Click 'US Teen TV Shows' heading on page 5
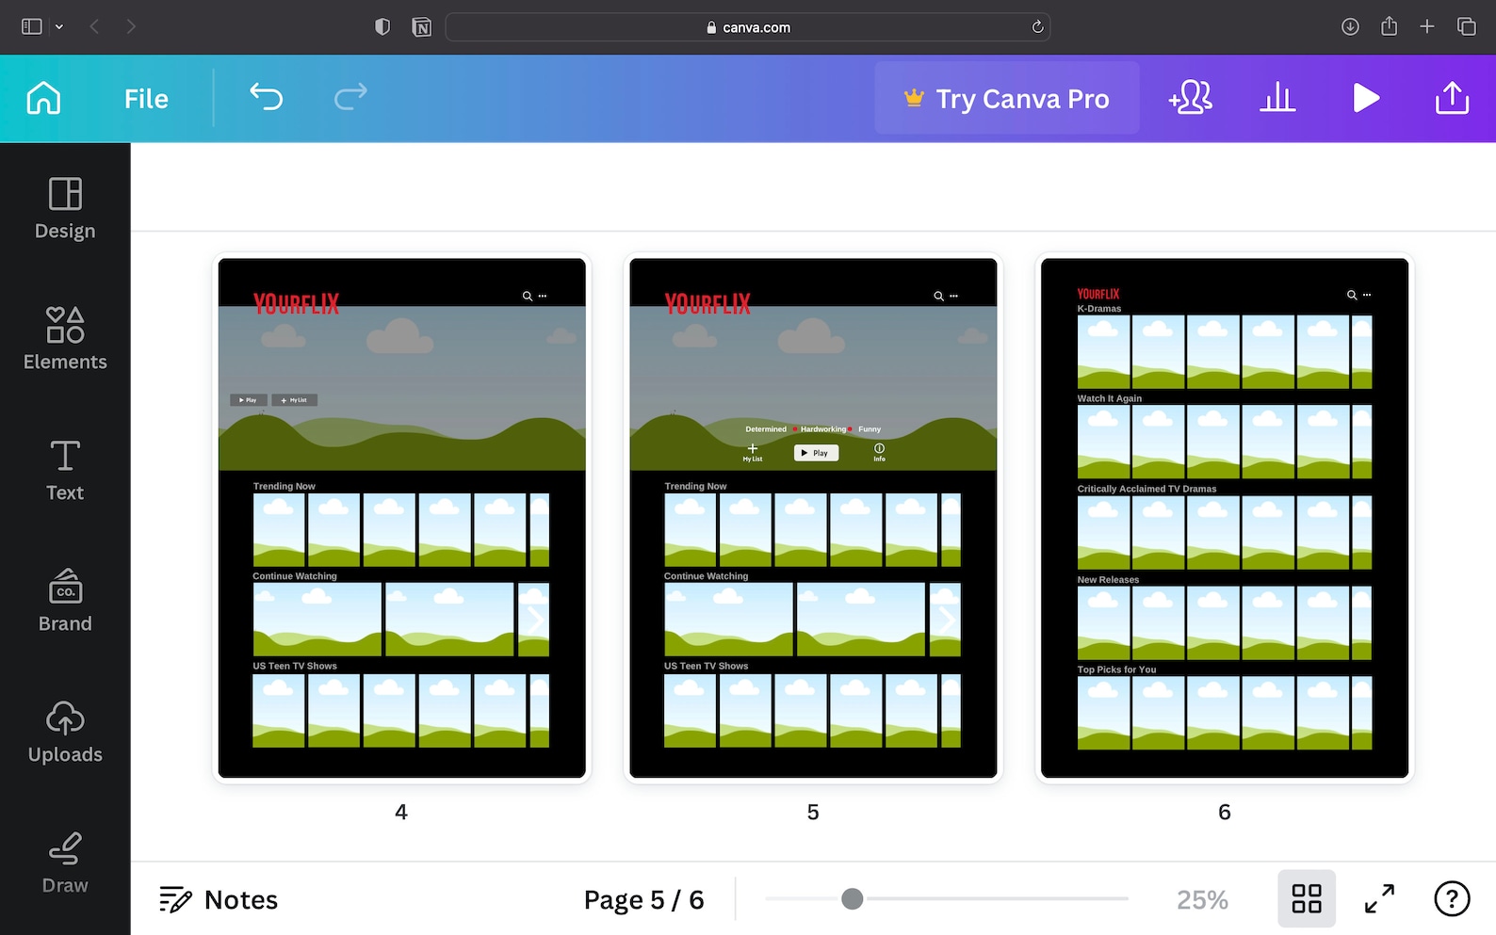Screen dimensions: 1496x935 tap(706, 666)
